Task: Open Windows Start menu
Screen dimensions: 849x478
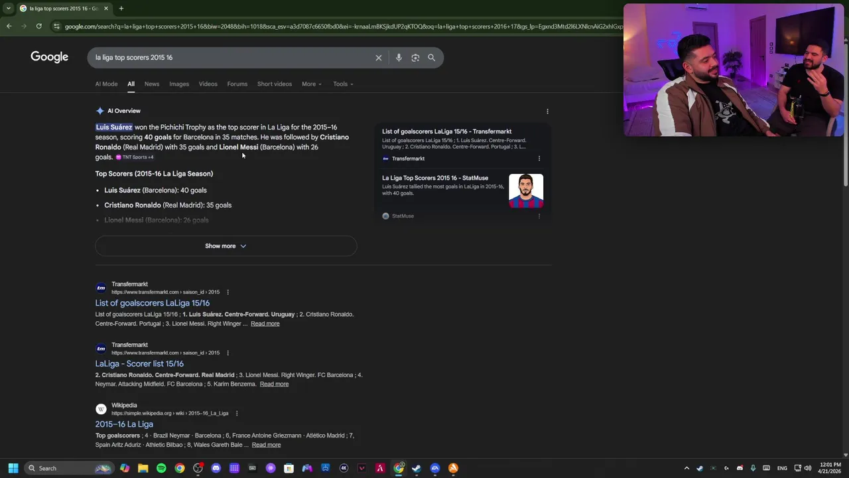Action: click(x=13, y=468)
